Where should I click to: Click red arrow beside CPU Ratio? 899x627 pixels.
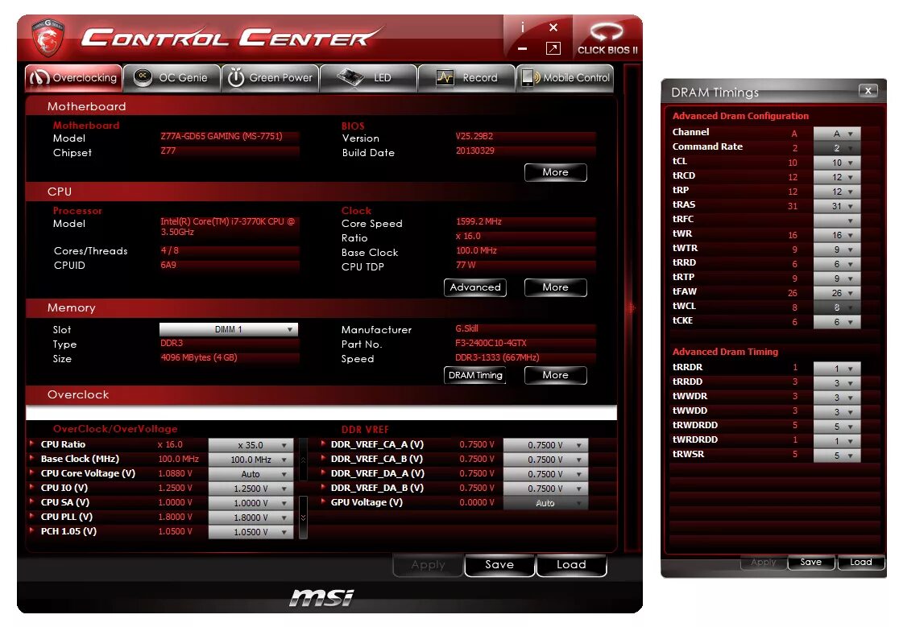[x=31, y=443]
